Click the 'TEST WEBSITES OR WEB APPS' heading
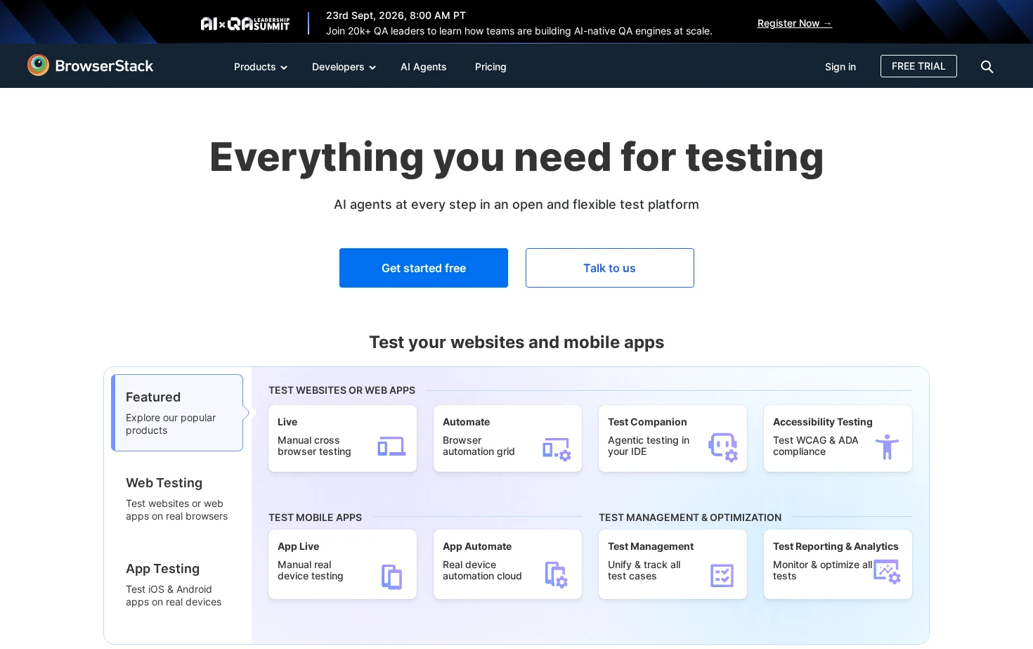1033x649 pixels. (342, 390)
